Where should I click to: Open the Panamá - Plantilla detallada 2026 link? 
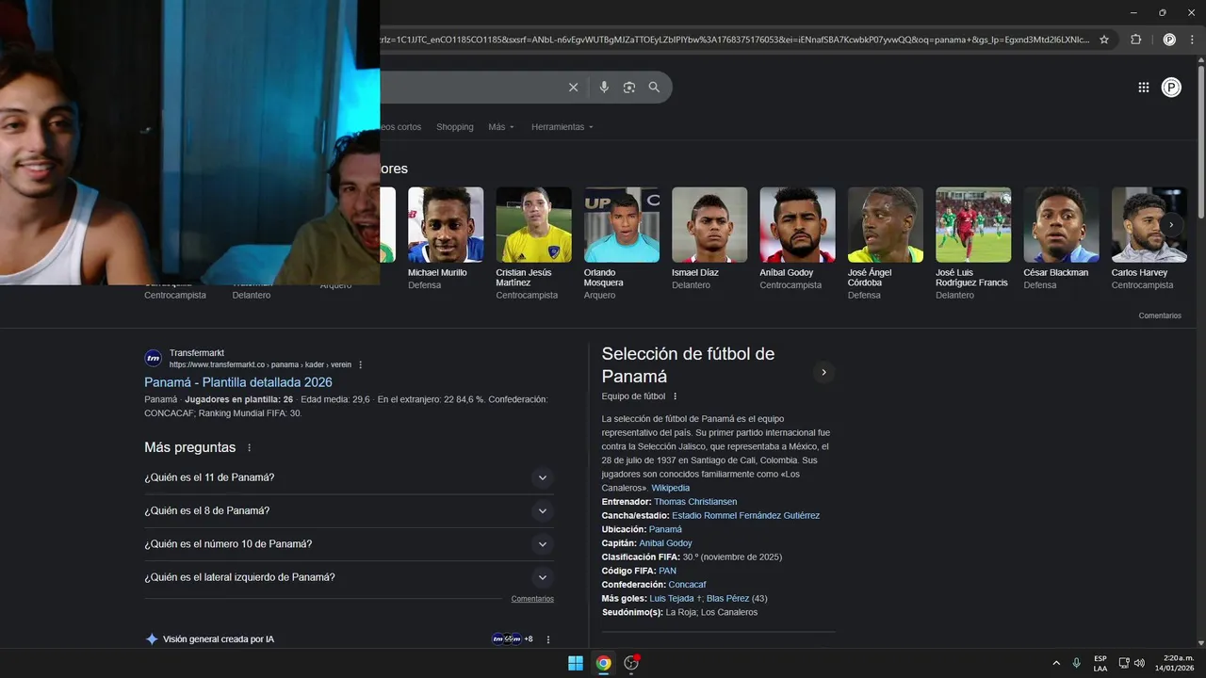click(x=238, y=382)
